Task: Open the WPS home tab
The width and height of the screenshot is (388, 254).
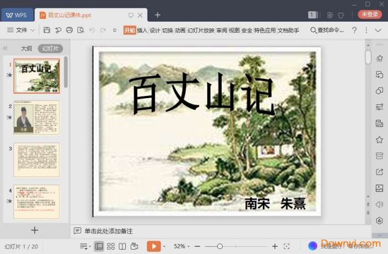Action: (x=17, y=15)
